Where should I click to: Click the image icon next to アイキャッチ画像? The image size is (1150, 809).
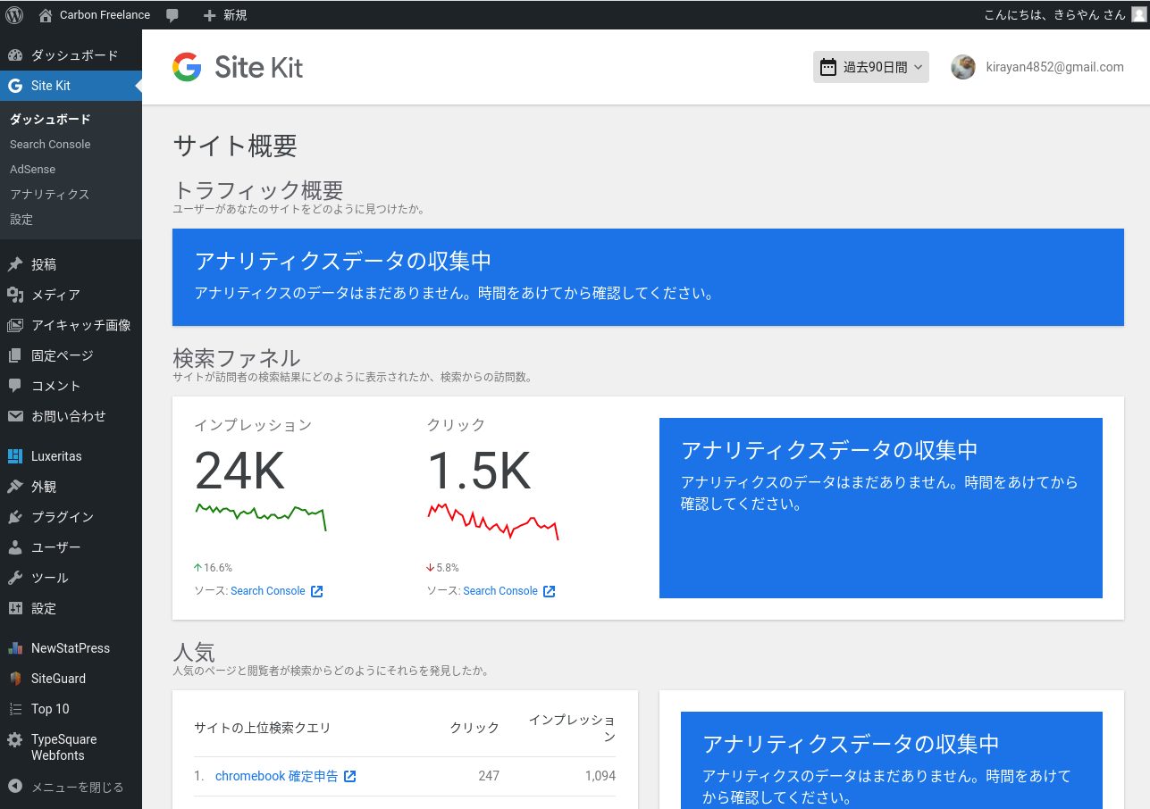click(14, 325)
